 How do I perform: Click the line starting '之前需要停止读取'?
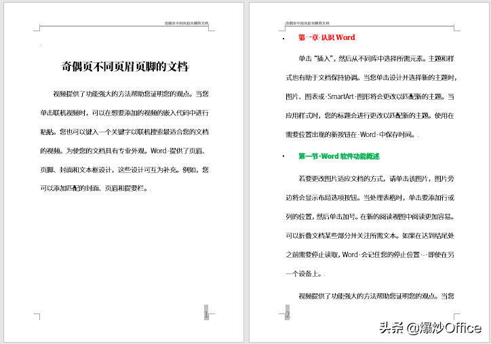(370, 254)
